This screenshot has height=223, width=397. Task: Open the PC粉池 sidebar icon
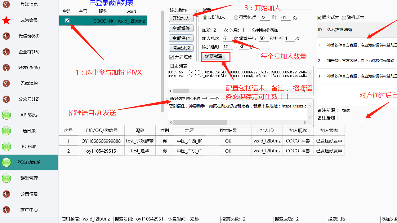6,146
